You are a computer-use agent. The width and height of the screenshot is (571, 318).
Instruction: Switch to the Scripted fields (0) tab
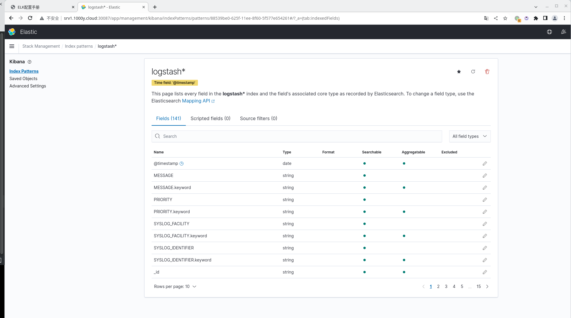[210, 118]
